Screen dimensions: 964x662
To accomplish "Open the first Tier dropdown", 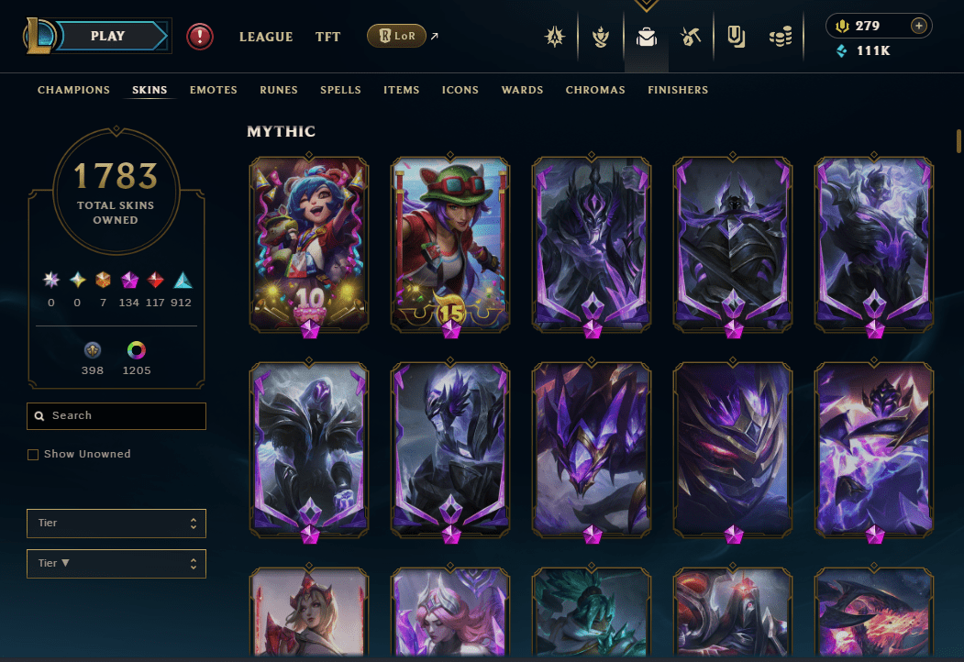I will point(116,523).
